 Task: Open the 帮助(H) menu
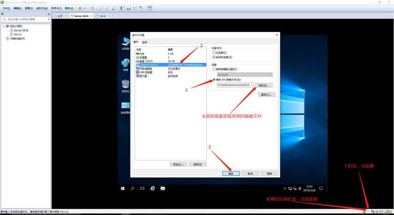coord(69,8)
